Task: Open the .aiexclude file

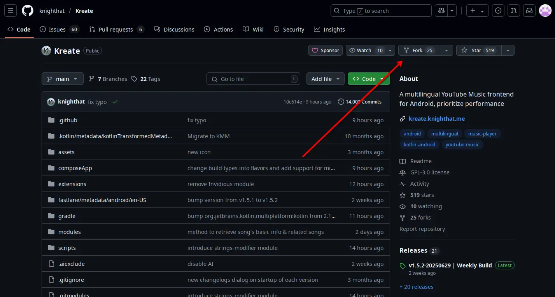Action: click(x=72, y=264)
